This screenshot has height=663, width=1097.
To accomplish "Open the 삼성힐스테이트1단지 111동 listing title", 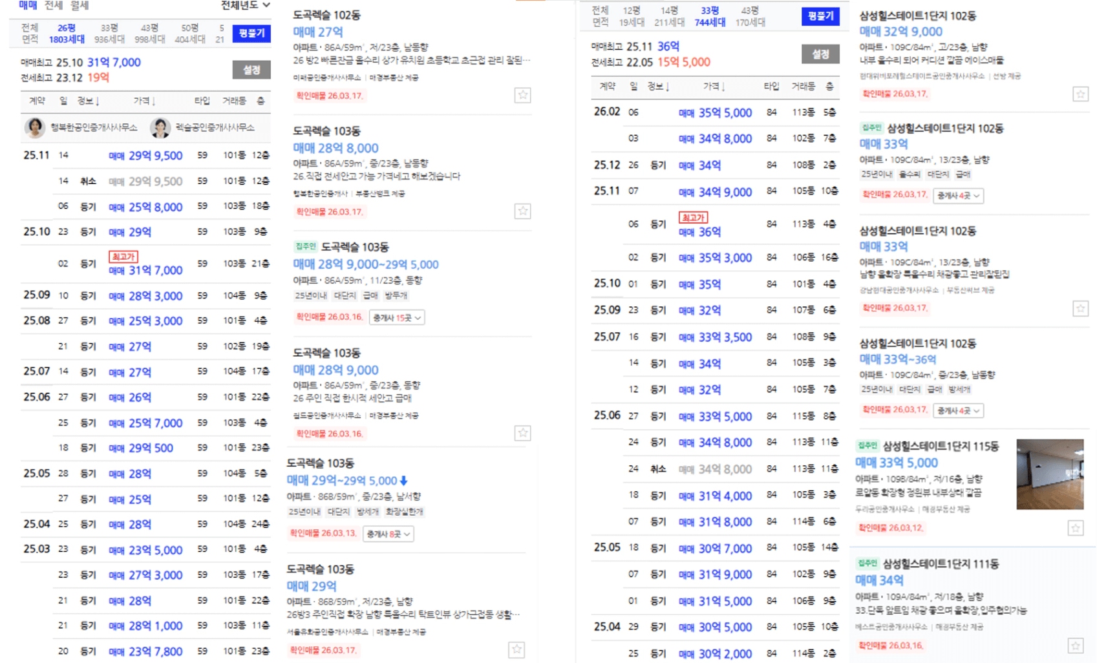I will tap(941, 564).
